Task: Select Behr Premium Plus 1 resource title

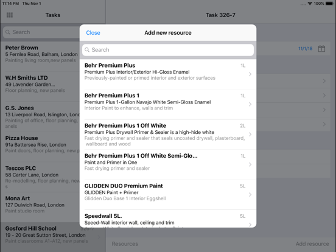Action: pos(111,96)
